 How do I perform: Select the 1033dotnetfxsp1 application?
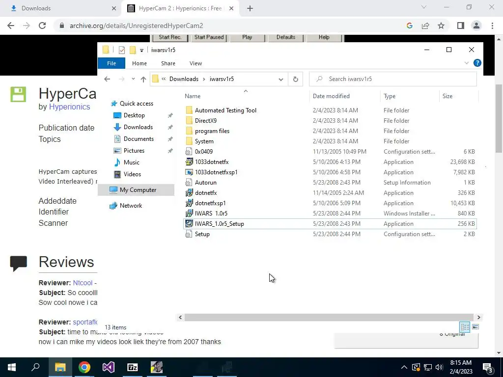[x=216, y=172]
